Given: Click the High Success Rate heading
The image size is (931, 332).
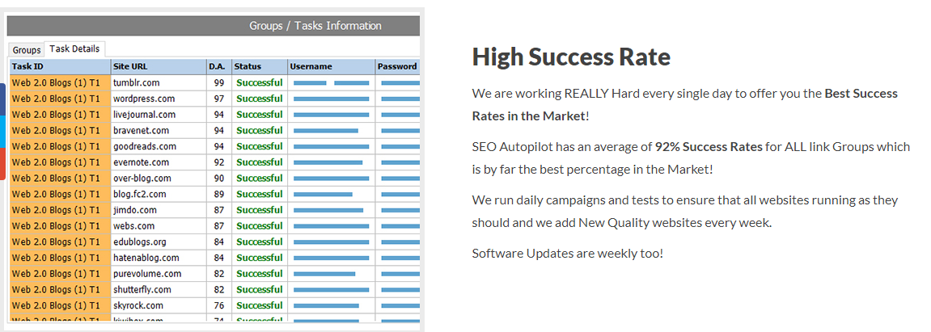Looking at the screenshot, I should pyautogui.click(x=571, y=57).
